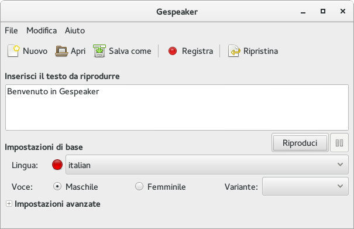354x229 pixels.
Task: Start recording with the red Registra icon
Action: (x=173, y=51)
